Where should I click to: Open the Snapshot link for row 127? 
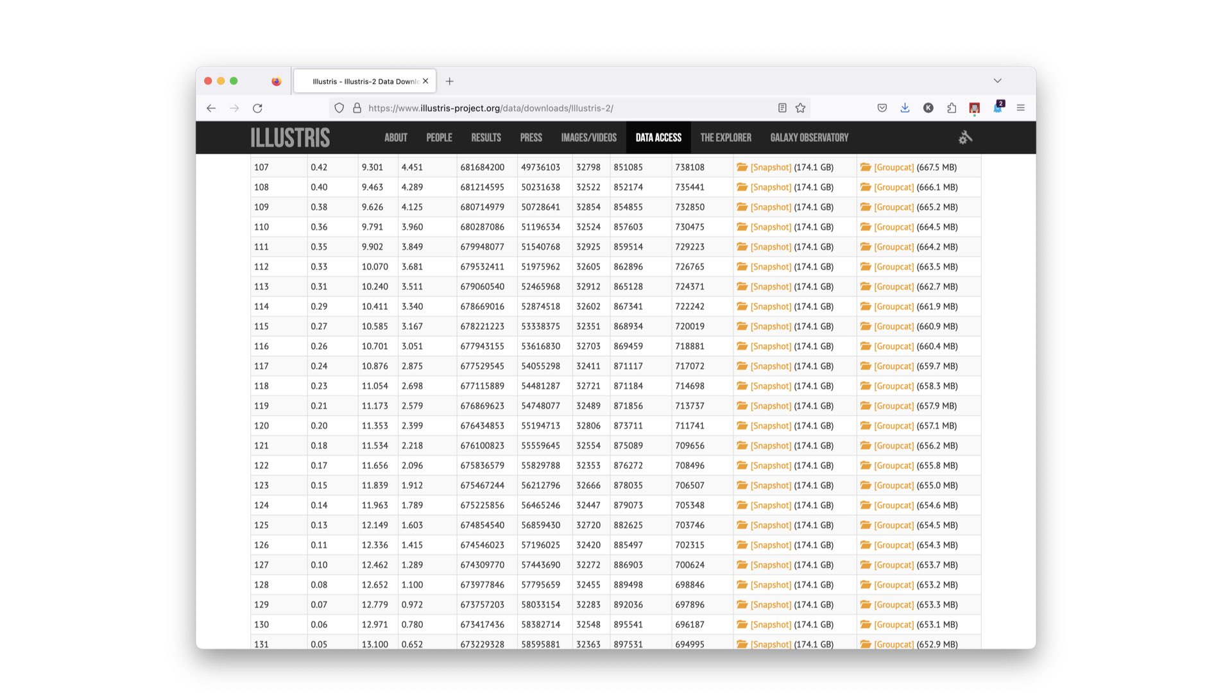coord(771,565)
